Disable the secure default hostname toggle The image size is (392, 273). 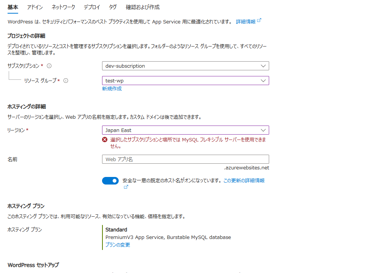coord(110,181)
